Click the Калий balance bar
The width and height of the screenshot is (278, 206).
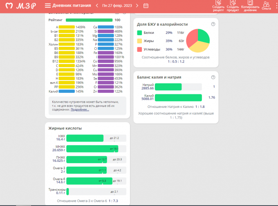(179, 97)
